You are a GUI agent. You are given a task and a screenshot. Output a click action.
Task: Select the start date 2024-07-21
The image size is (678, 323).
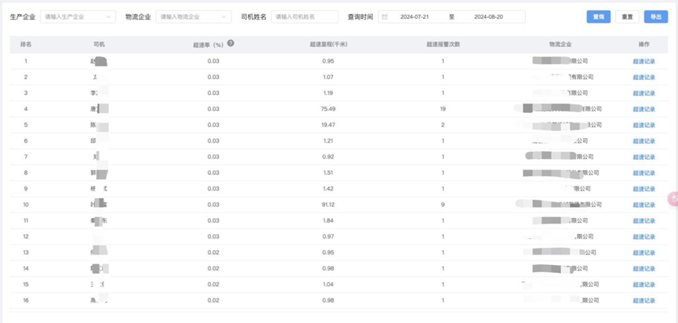click(x=414, y=17)
